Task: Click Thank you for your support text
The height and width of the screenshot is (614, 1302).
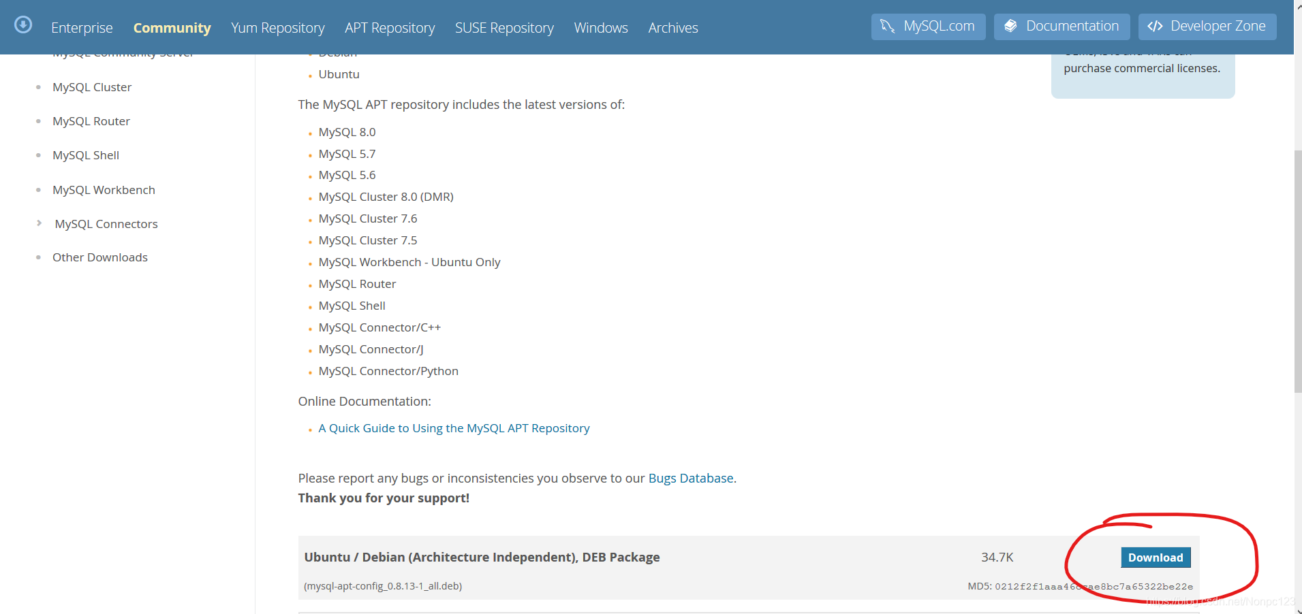Action: [384, 498]
